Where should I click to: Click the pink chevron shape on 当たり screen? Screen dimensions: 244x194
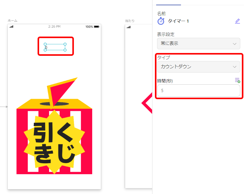click(147, 103)
